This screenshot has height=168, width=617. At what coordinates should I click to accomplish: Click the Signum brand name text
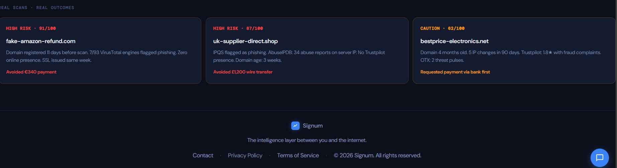click(313, 126)
